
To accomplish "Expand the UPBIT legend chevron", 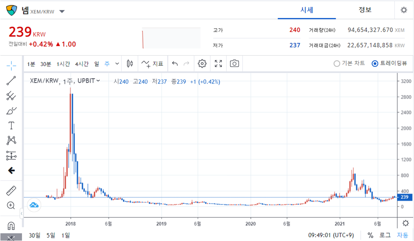I will 98,81.
